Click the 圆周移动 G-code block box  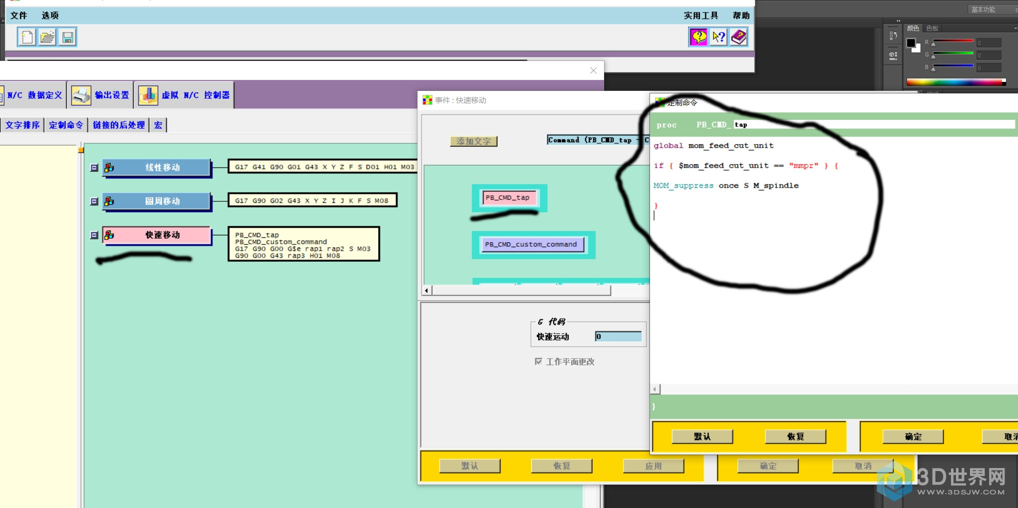tap(312, 200)
